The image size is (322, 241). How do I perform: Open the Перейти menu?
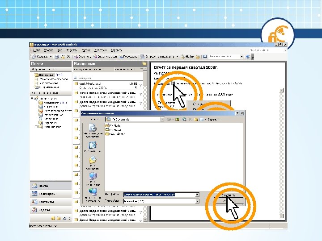click(x=72, y=50)
